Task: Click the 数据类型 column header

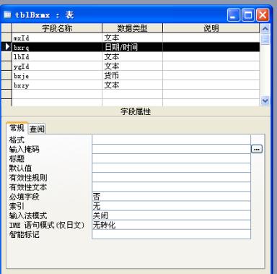Action: click(x=132, y=28)
